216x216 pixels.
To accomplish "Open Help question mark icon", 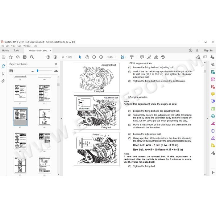I will coord(191,50).
